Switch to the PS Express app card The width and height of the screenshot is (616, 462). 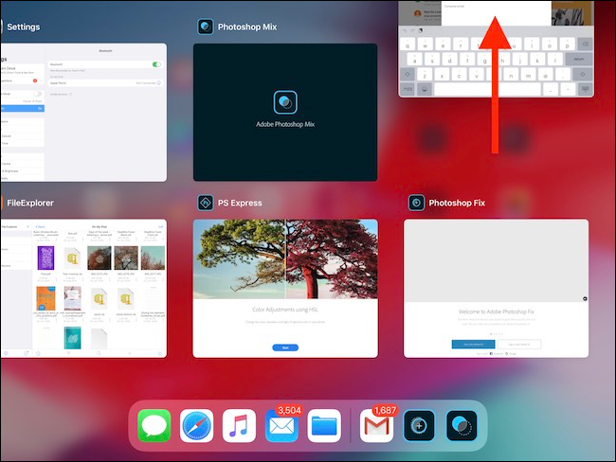285,288
